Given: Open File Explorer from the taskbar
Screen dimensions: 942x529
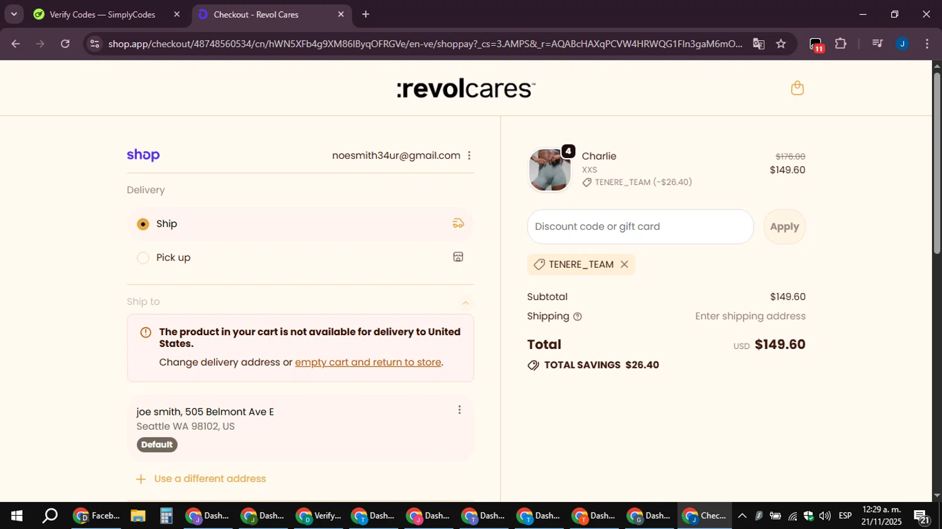Looking at the screenshot, I should [x=138, y=516].
